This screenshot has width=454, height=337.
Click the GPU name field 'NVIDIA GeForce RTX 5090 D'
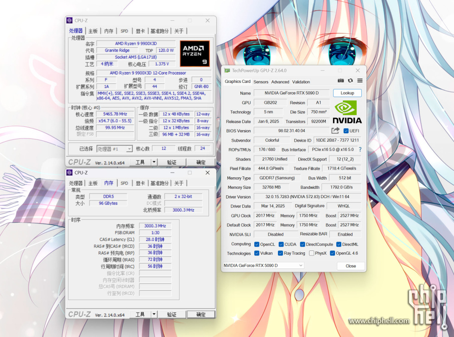(x=291, y=93)
